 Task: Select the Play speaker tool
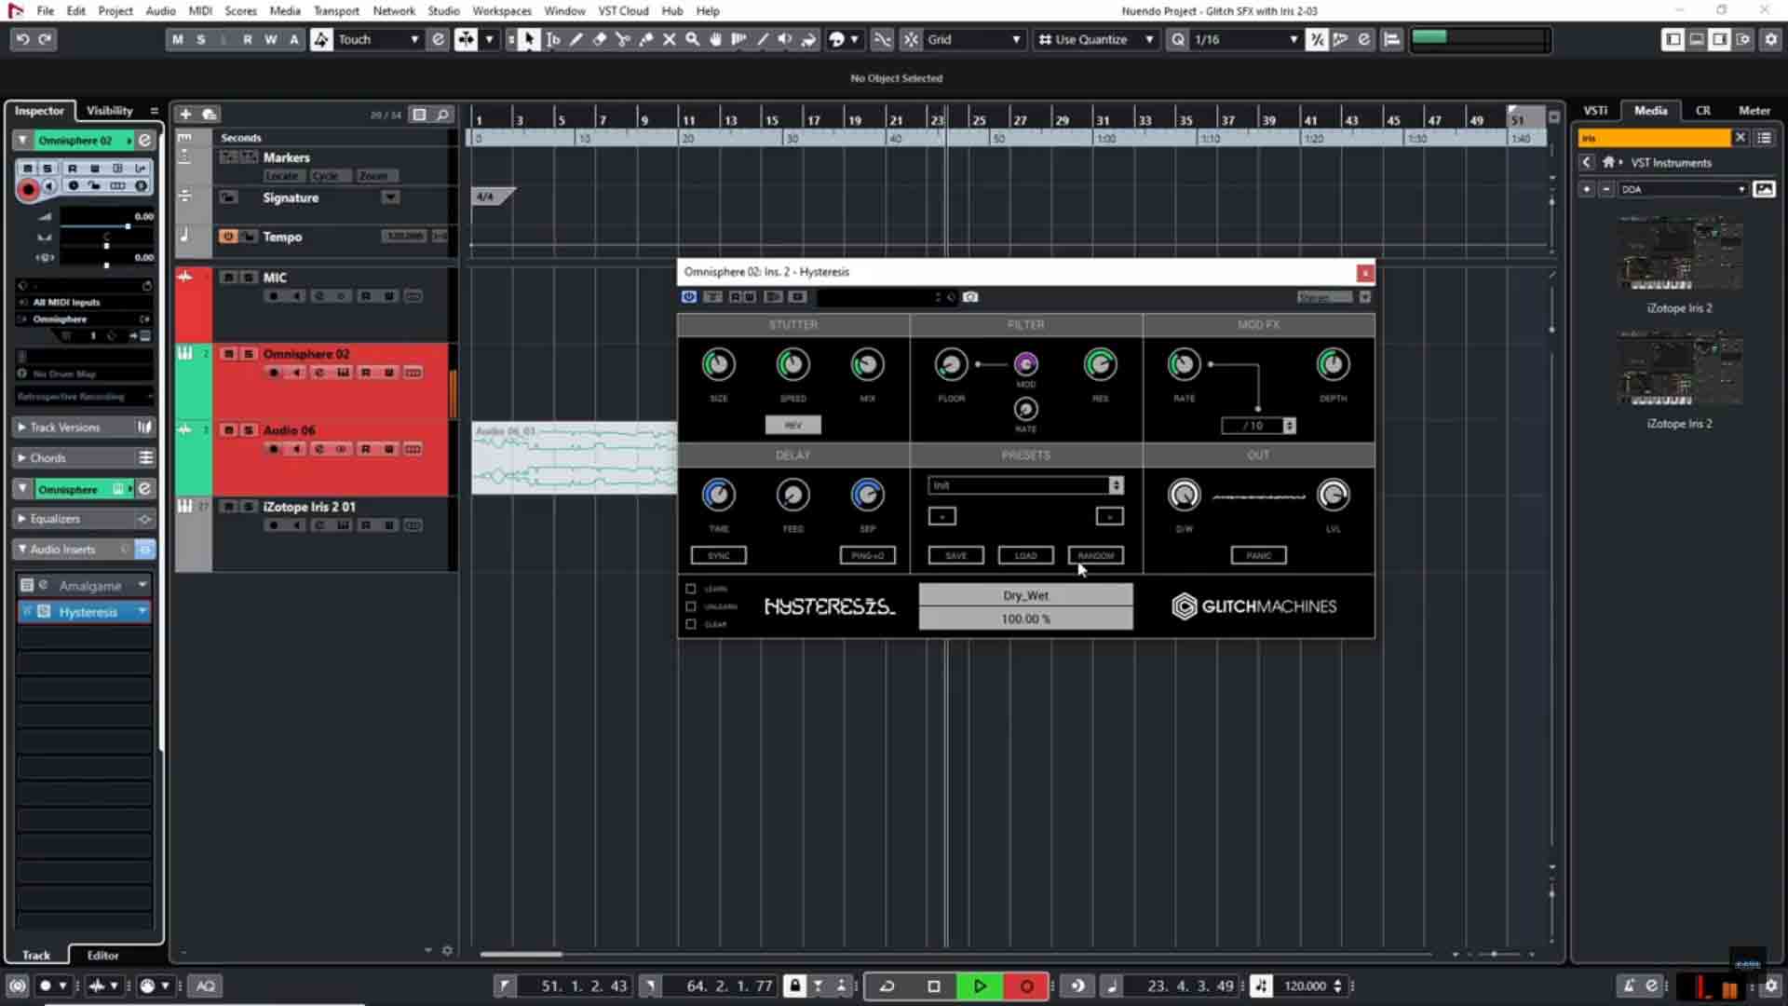[x=785, y=39]
